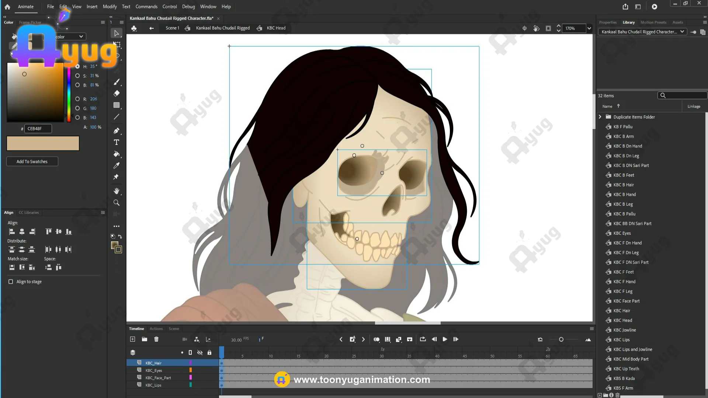
Task: Select the H hue radio button
Action: [77, 67]
